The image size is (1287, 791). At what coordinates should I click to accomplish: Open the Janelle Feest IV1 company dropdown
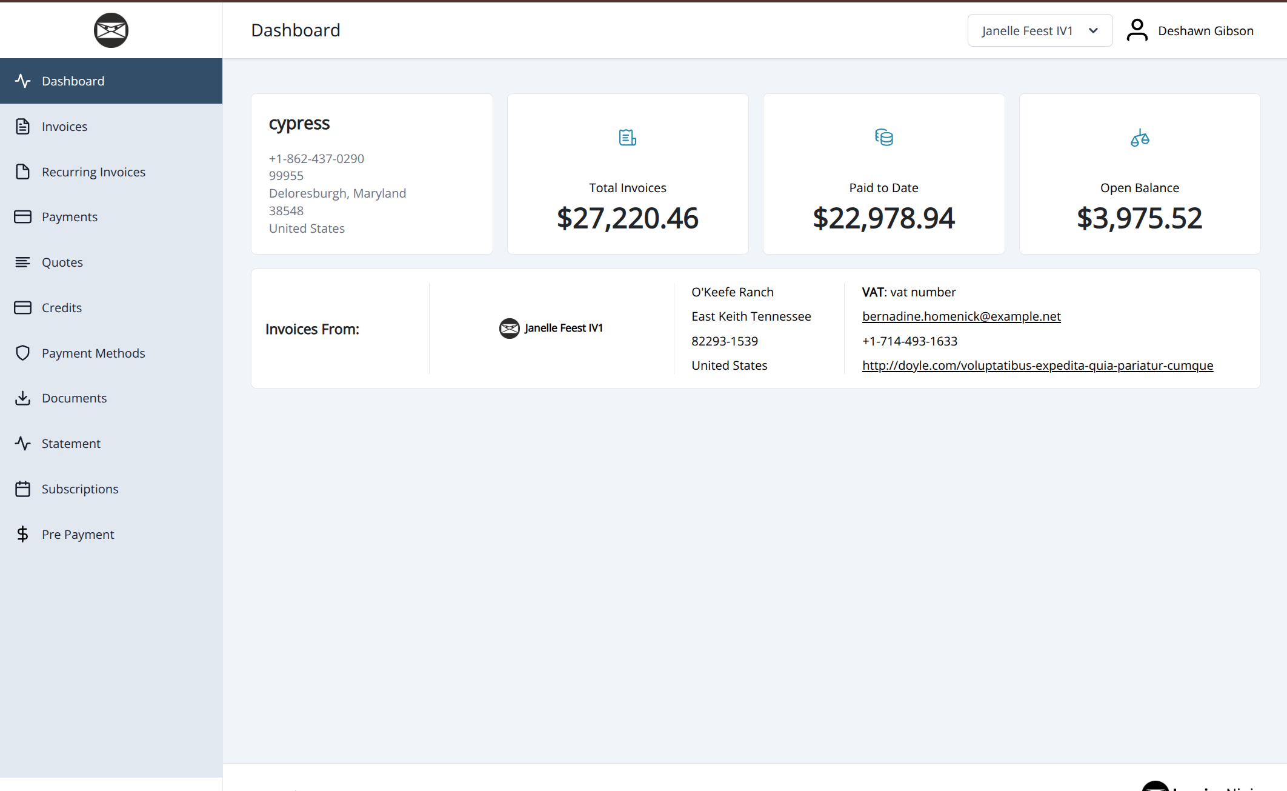1040,30
